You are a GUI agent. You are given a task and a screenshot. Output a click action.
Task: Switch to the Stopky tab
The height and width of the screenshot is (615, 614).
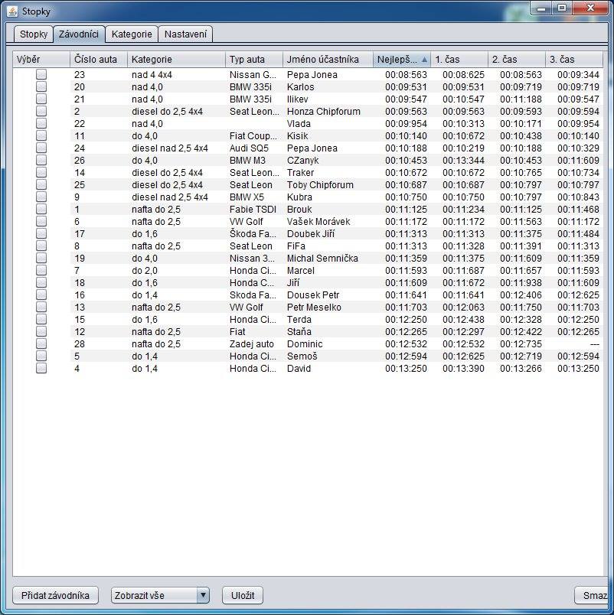point(33,34)
